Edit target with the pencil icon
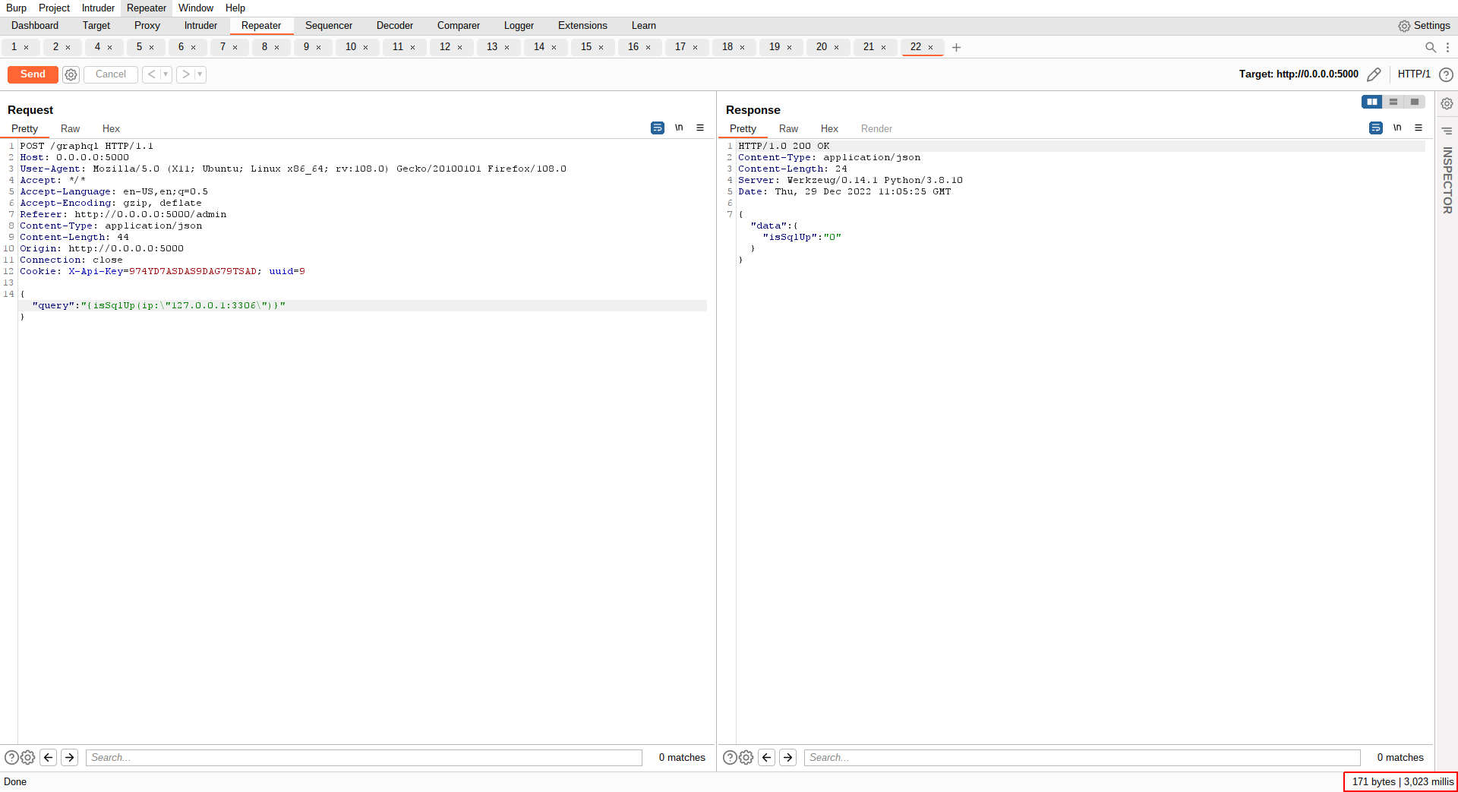1458x792 pixels. pyautogui.click(x=1374, y=74)
